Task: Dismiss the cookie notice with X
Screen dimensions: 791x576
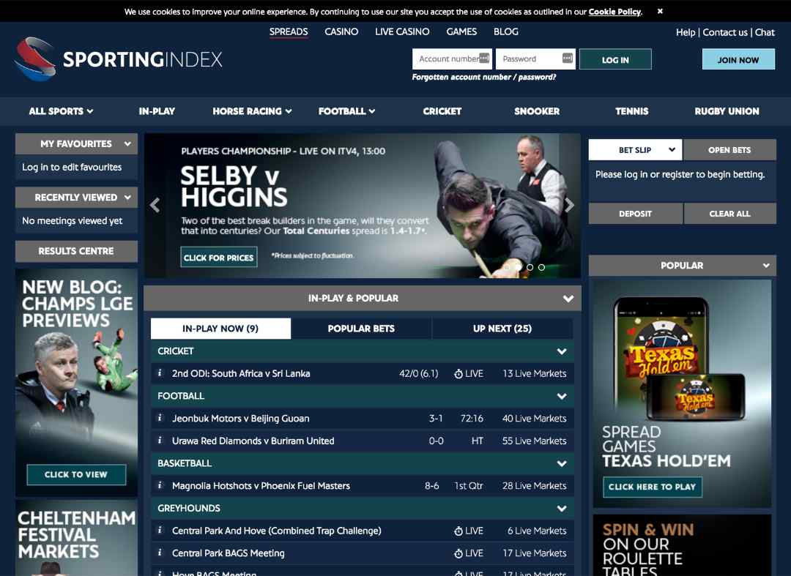Action: [660, 11]
